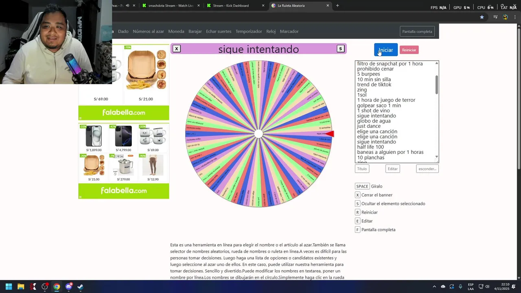Click the X key hint for Cerrar el banner

click(x=358, y=195)
